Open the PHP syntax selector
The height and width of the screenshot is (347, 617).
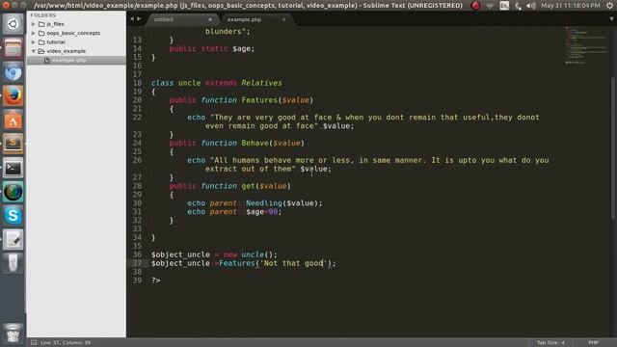coord(594,343)
